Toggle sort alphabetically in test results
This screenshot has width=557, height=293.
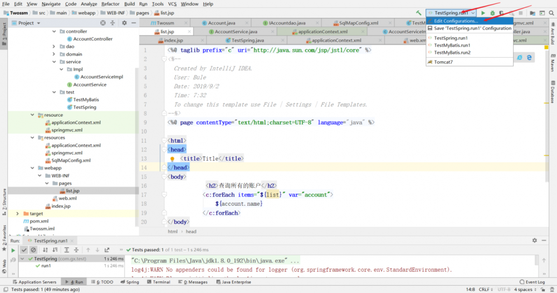click(46, 250)
